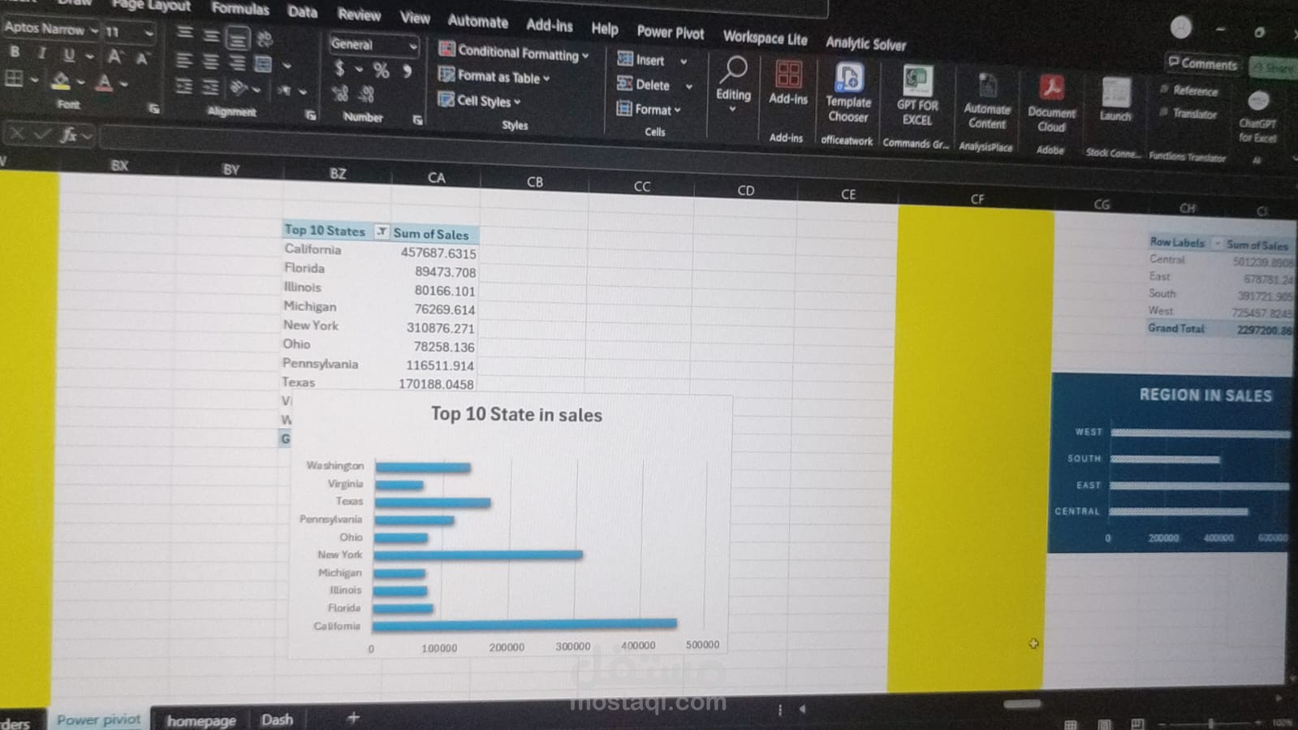Increase the font size

pos(114,57)
